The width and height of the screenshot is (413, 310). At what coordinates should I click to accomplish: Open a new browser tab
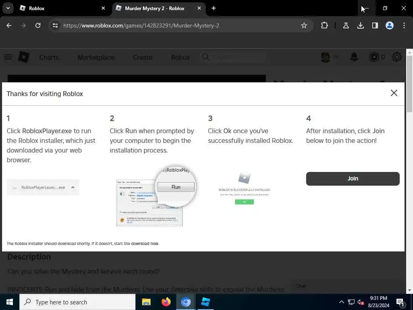214,8
